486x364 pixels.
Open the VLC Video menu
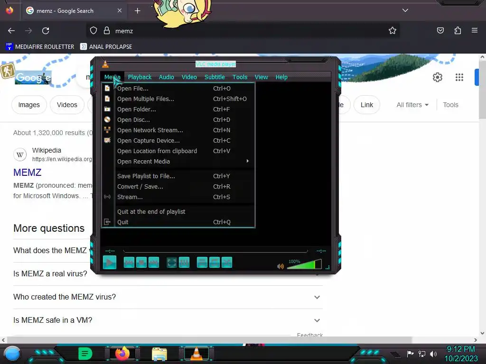189,77
